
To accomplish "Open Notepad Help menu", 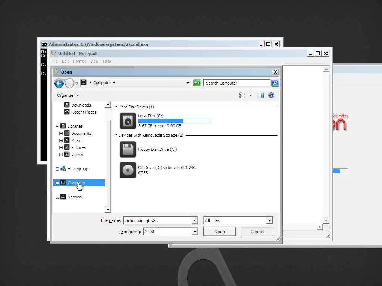I will tap(107, 61).
